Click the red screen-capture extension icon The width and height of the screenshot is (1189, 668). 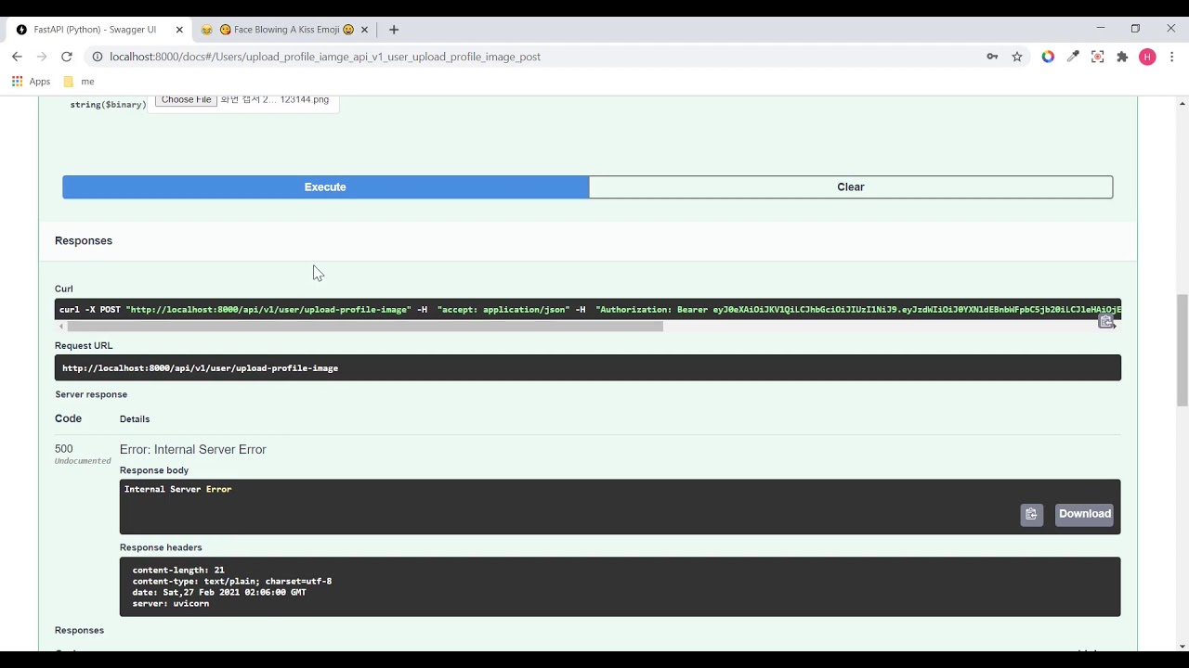[1097, 57]
